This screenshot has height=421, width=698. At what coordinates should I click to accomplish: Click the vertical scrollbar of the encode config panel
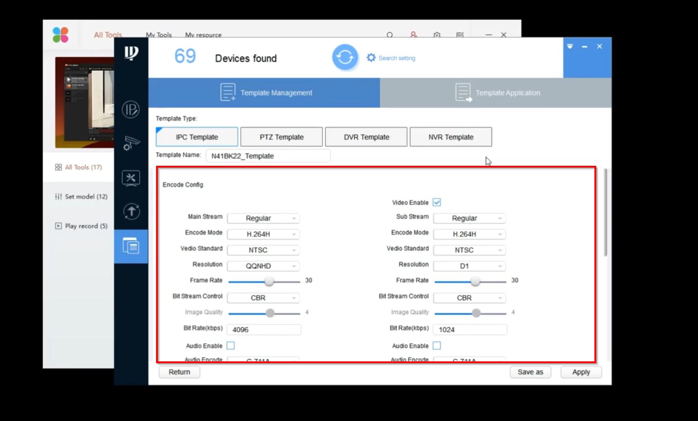pyautogui.click(x=605, y=212)
